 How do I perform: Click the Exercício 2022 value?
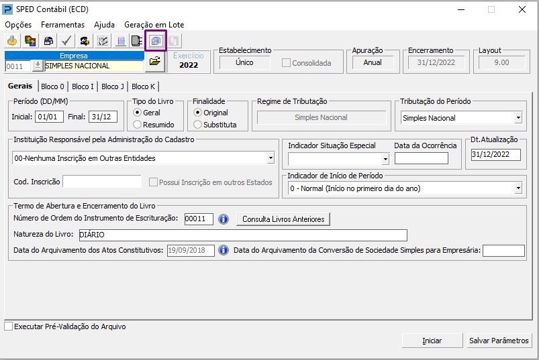pyautogui.click(x=189, y=65)
